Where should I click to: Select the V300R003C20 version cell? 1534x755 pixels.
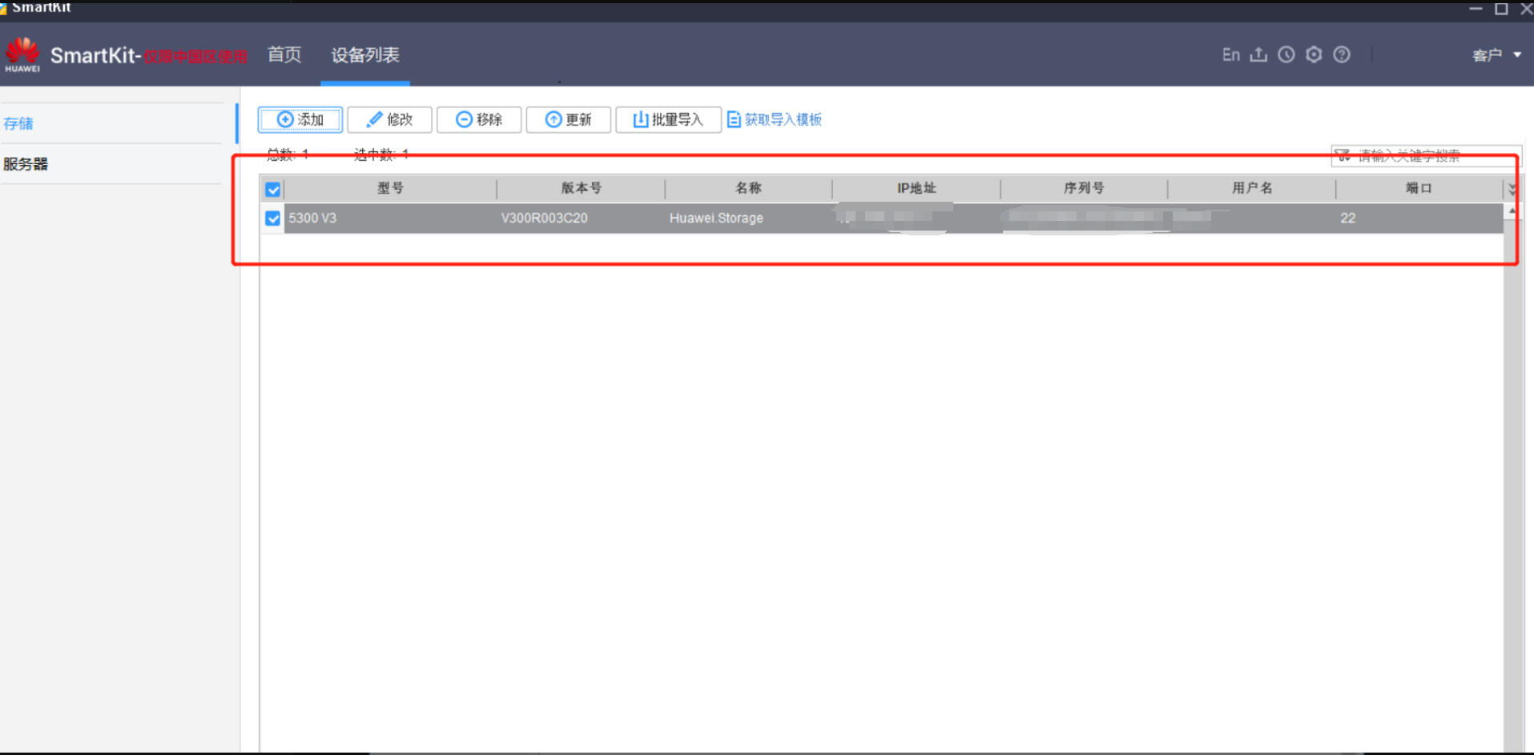[581, 218]
